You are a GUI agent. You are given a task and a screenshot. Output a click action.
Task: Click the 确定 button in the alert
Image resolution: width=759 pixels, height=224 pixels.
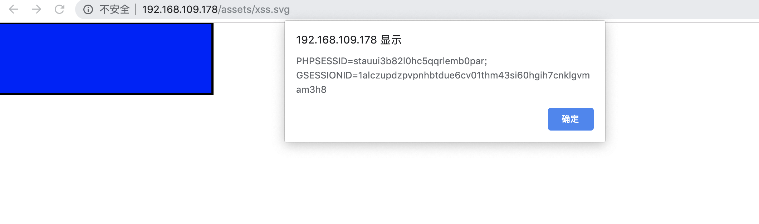click(x=571, y=119)
